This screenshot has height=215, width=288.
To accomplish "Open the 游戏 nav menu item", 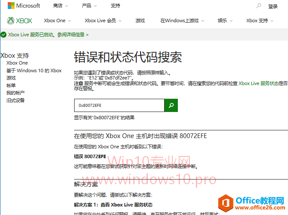I will point(140,21).
